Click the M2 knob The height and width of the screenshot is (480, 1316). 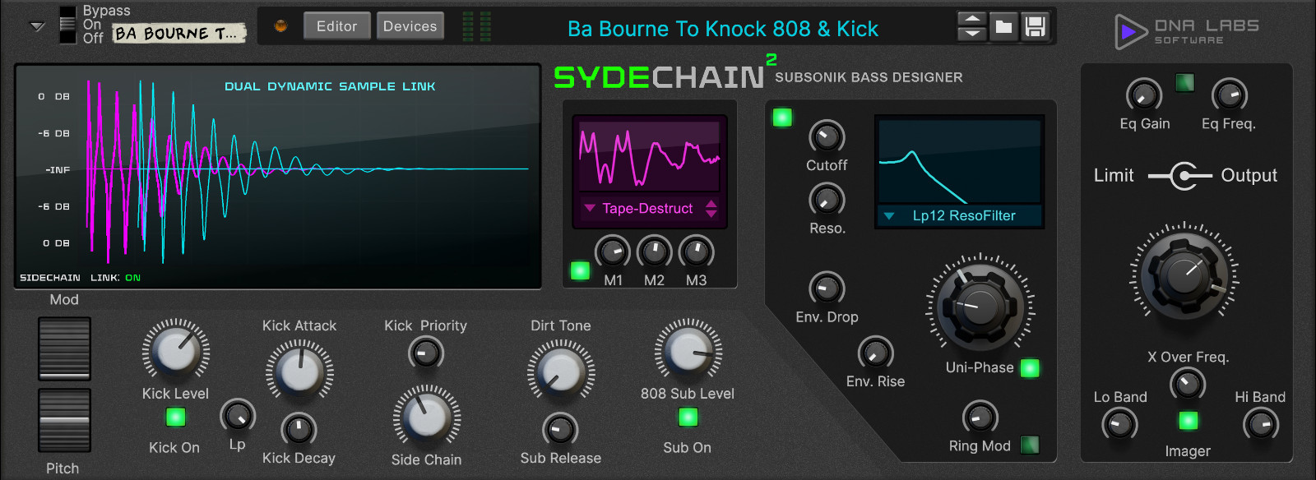tap(655, 252)
